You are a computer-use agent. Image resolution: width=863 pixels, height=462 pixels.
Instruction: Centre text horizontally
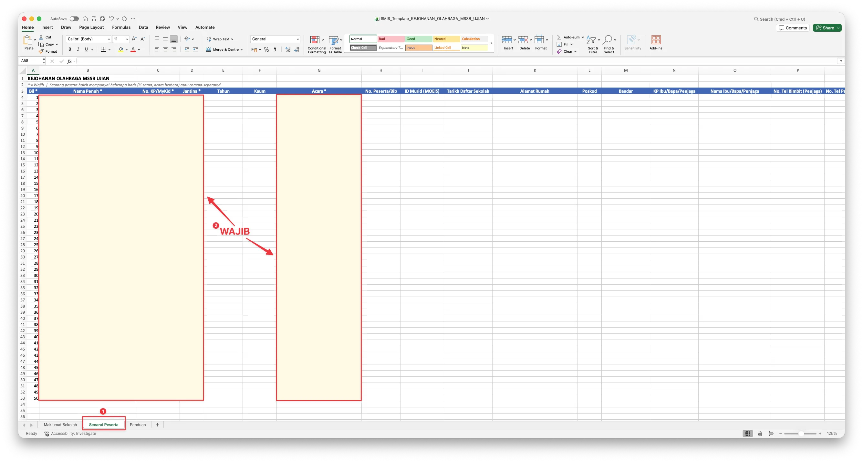pyautogui.click(x=165, y=49)
